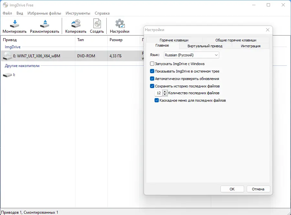Switch to Горячие клавиши tab
291x215 pixels.
[174, 40]
